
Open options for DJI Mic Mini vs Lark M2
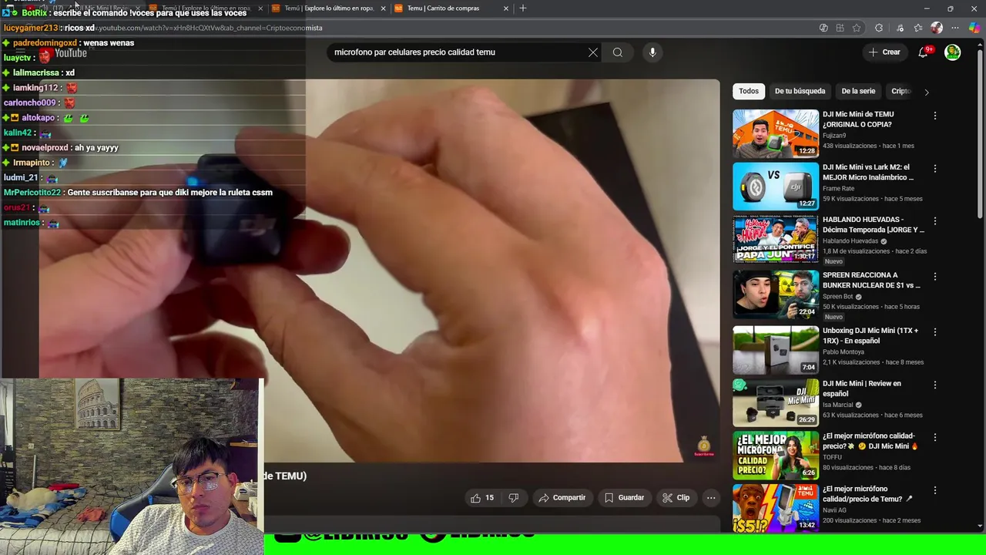pyautogui.click(x=935, y=168)
